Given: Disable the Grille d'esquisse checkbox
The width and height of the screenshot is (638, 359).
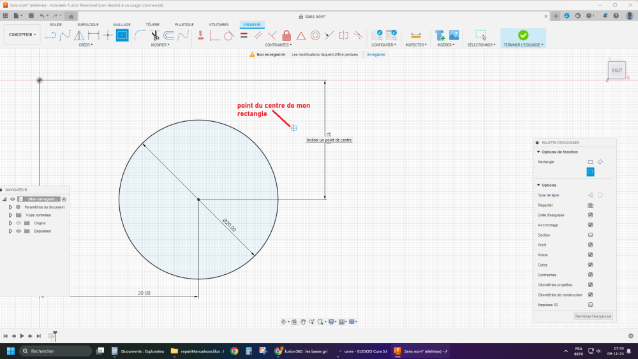Looking at the screenshot, I should [x=590, y=215].
